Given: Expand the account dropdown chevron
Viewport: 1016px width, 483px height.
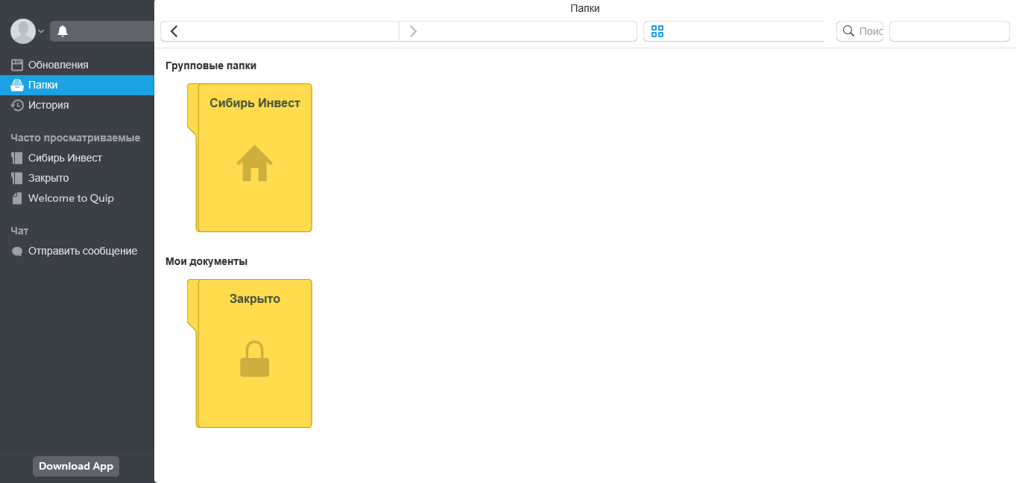Looking at the screenshot, I should pos(41,31).
